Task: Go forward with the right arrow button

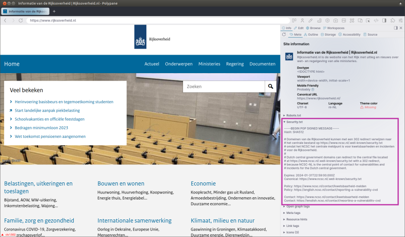Action: pos(13,20)
